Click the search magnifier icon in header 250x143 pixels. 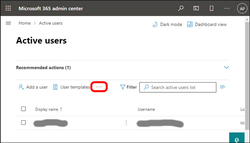(x=181, y=8)
